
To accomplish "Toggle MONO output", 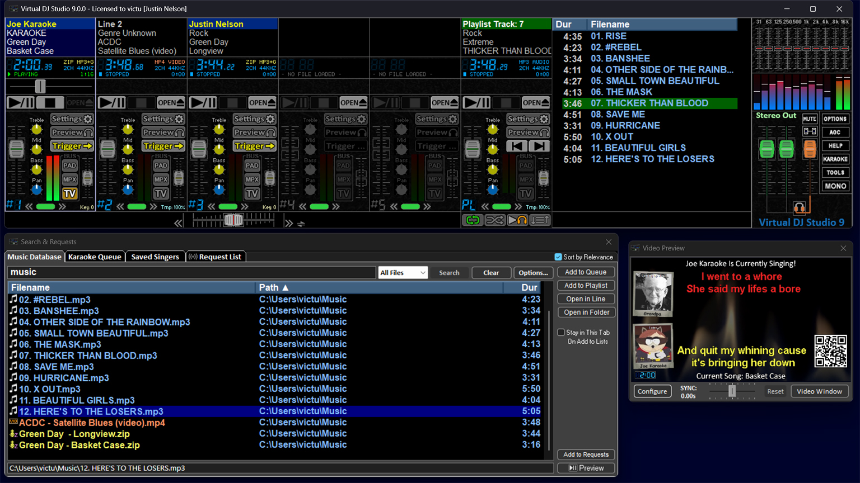I will coord(835,186).
